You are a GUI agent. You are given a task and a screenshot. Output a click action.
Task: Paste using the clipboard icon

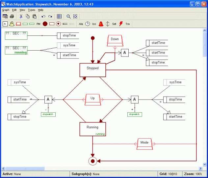[x=34, y=16]
